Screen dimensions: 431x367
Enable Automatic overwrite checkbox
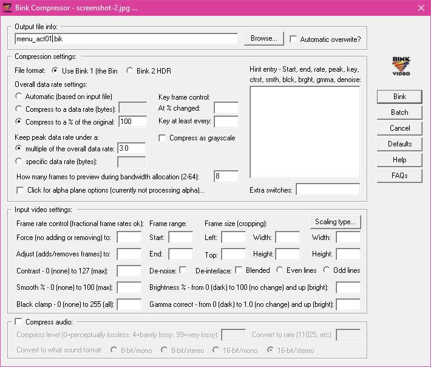point(293,39)
